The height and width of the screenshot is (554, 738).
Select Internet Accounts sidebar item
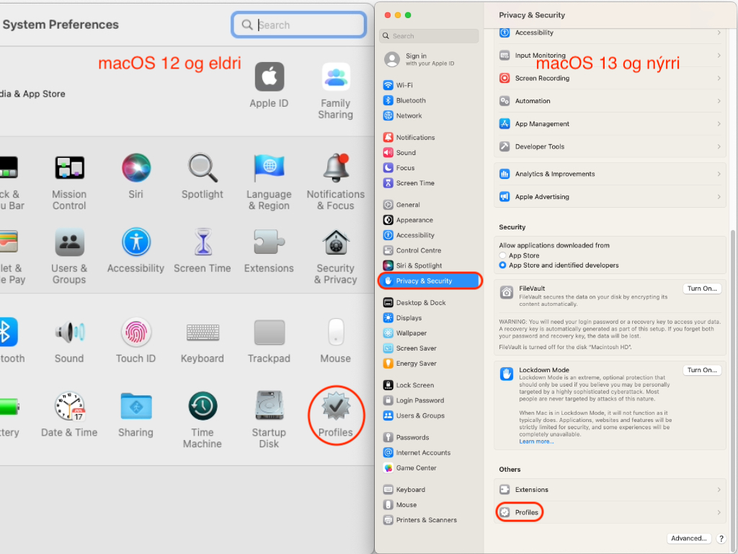(430, 453)
